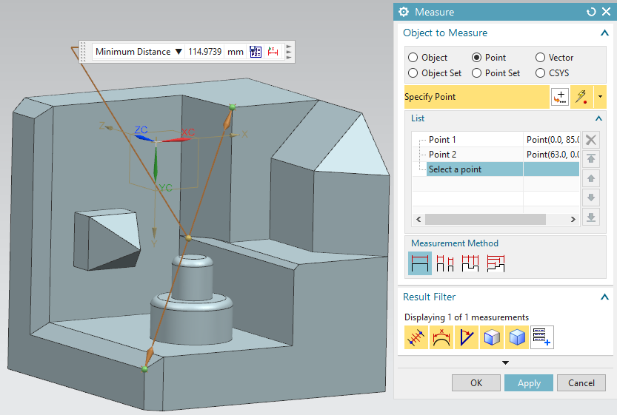Screen dimensions: 617x415
Task: Click the list's right scroll arrow
Action: point(573,219)
